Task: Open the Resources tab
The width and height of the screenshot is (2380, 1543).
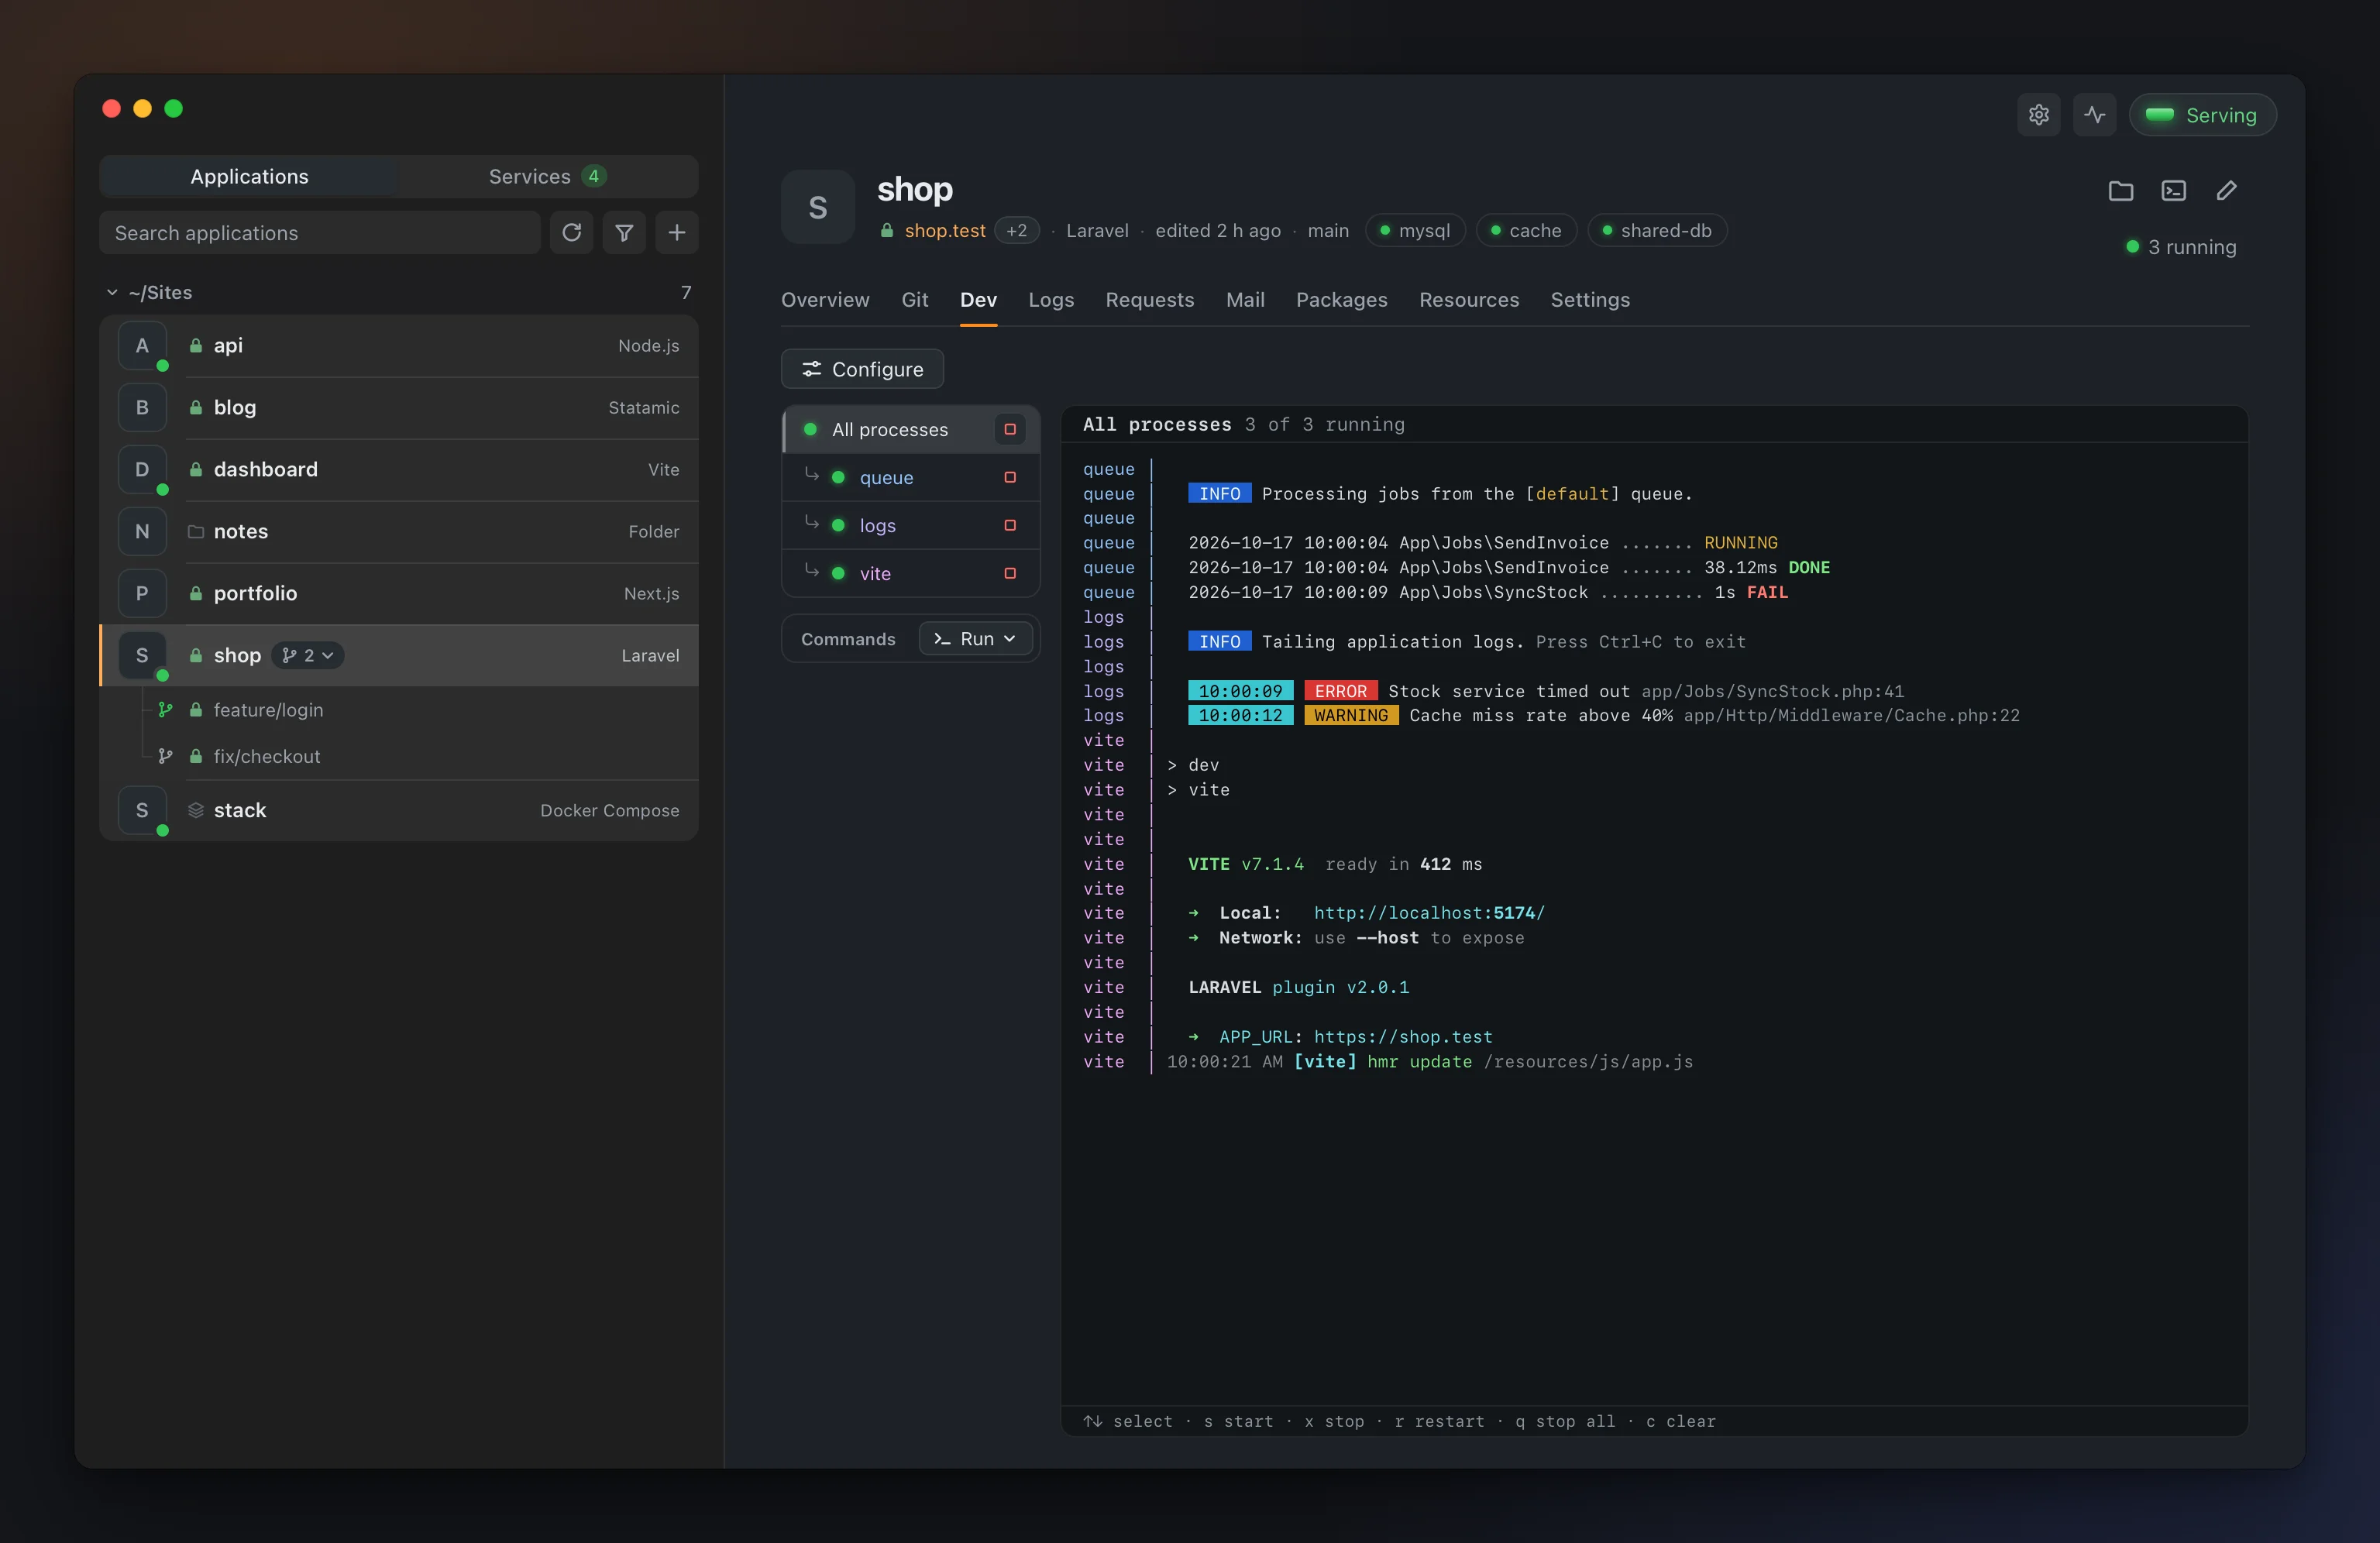Action: point(1469,300)
